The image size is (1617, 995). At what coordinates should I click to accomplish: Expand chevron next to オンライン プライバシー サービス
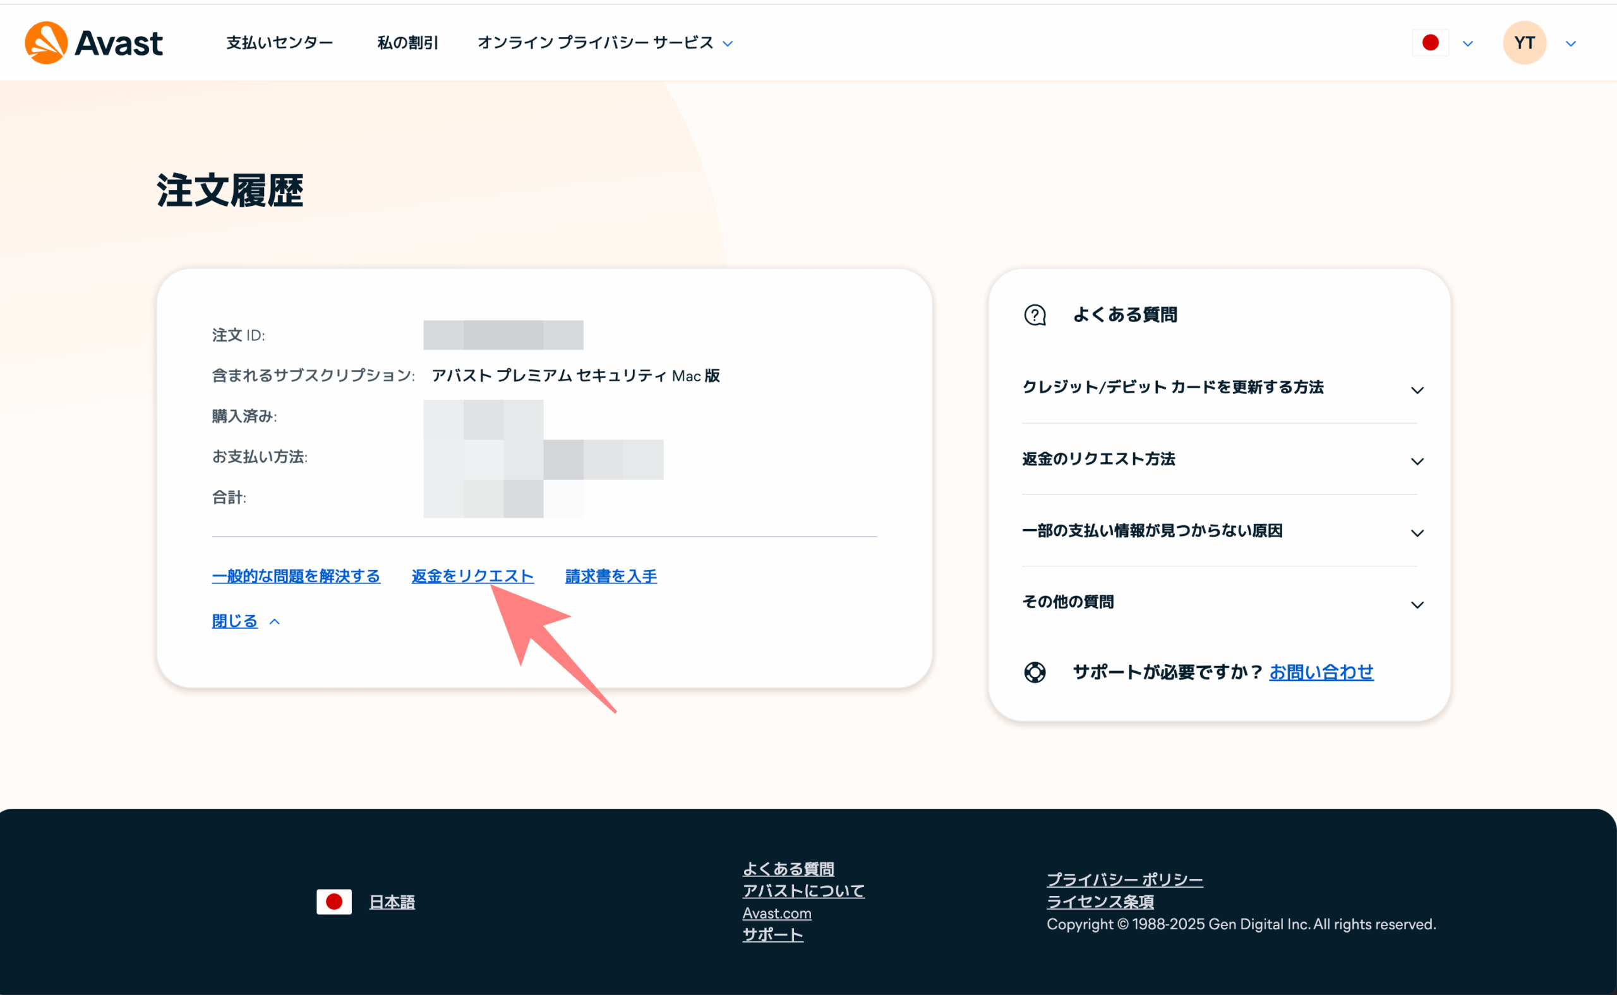tap(728, 44)
